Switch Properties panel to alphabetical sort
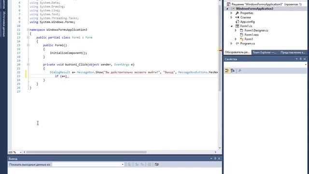The height and width of the screenshot is (174, 309). 233,71
